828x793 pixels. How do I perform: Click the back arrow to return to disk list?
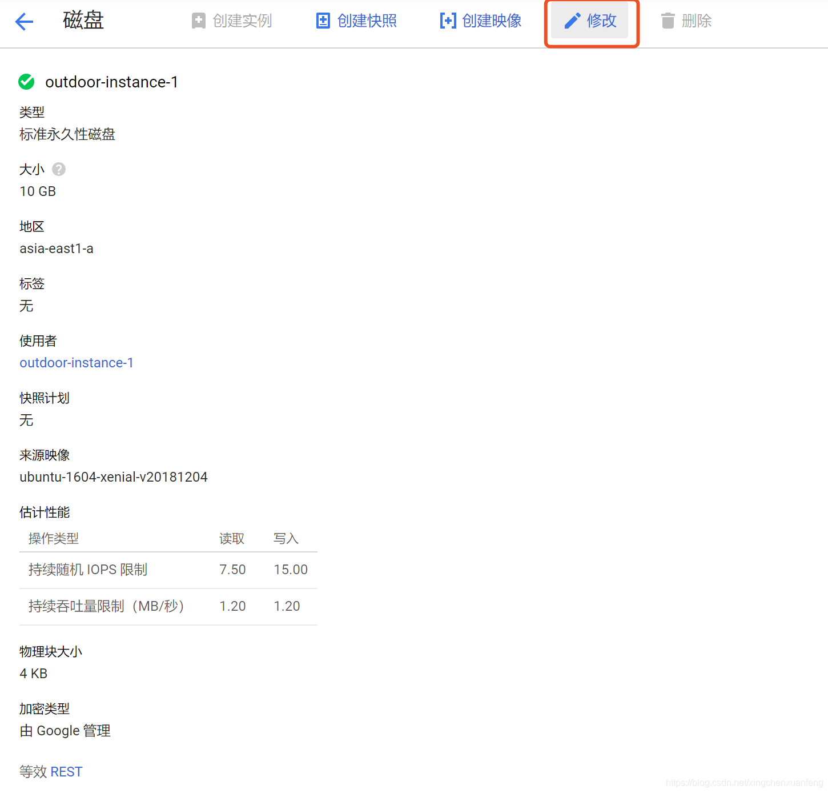pyautogui.click(x=23, y=21)
